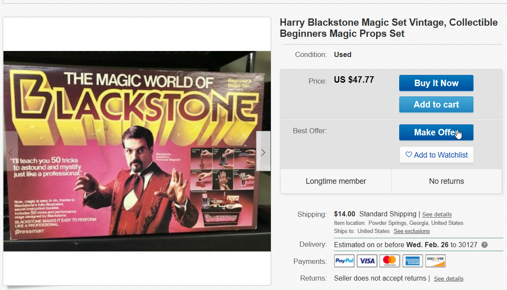The width and height of the screenshot is (507, 290).
Task: Click the Longtime member seller badge
Action: (x=335, y=181)
